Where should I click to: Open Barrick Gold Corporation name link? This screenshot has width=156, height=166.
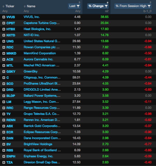[x=42, y=126]
